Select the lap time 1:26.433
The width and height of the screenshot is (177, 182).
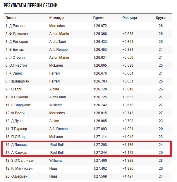coord(100,42)
